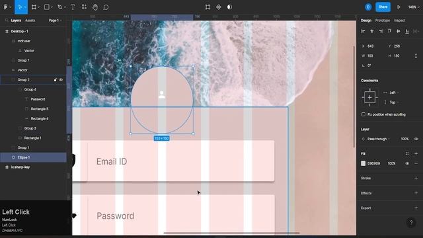Click the constrain proportions icon
Viewport: 423px width, 238px height.
coord(416,56)
